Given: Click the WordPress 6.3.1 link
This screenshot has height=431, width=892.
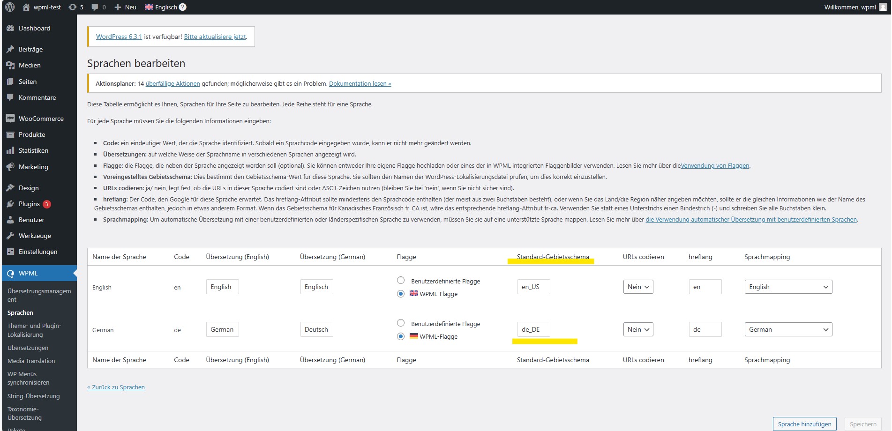Looking at the screenshot, I should coord(119,37).
